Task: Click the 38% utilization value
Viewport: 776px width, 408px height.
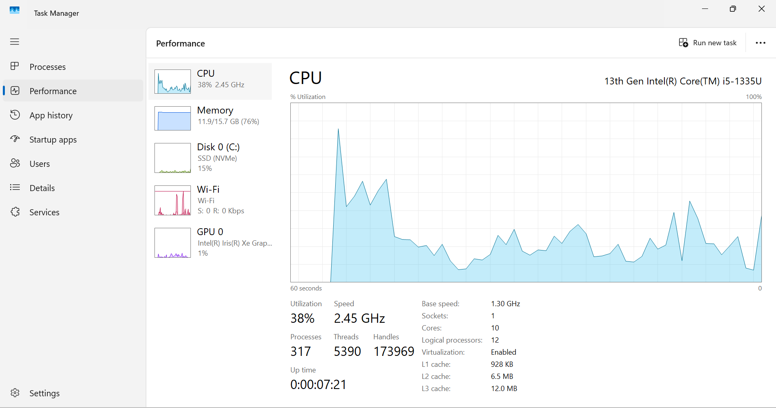Action: coord(302,318)
